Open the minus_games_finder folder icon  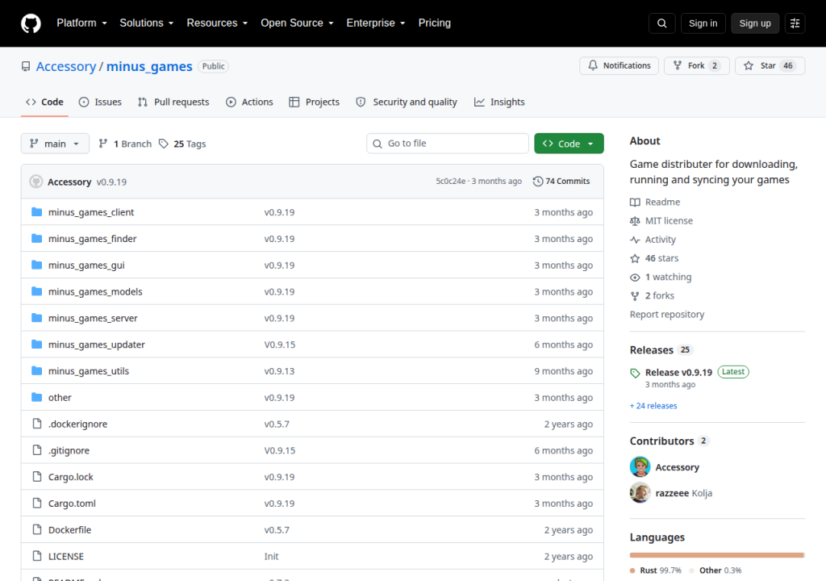36,238
